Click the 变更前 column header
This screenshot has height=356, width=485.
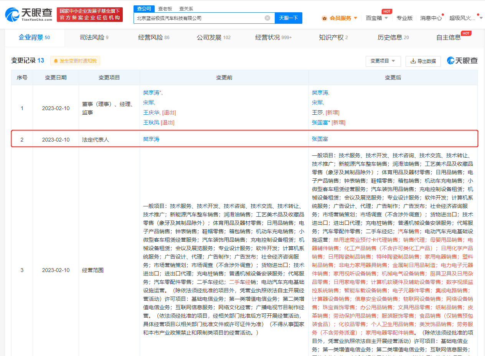pyautogui.click(x=224, y=77)
